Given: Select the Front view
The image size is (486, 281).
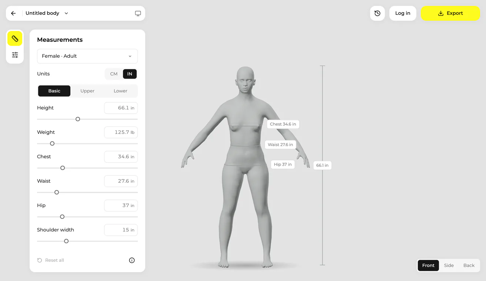Looking at the screenshot, I should pyautogui.click(x=428, y=265).
